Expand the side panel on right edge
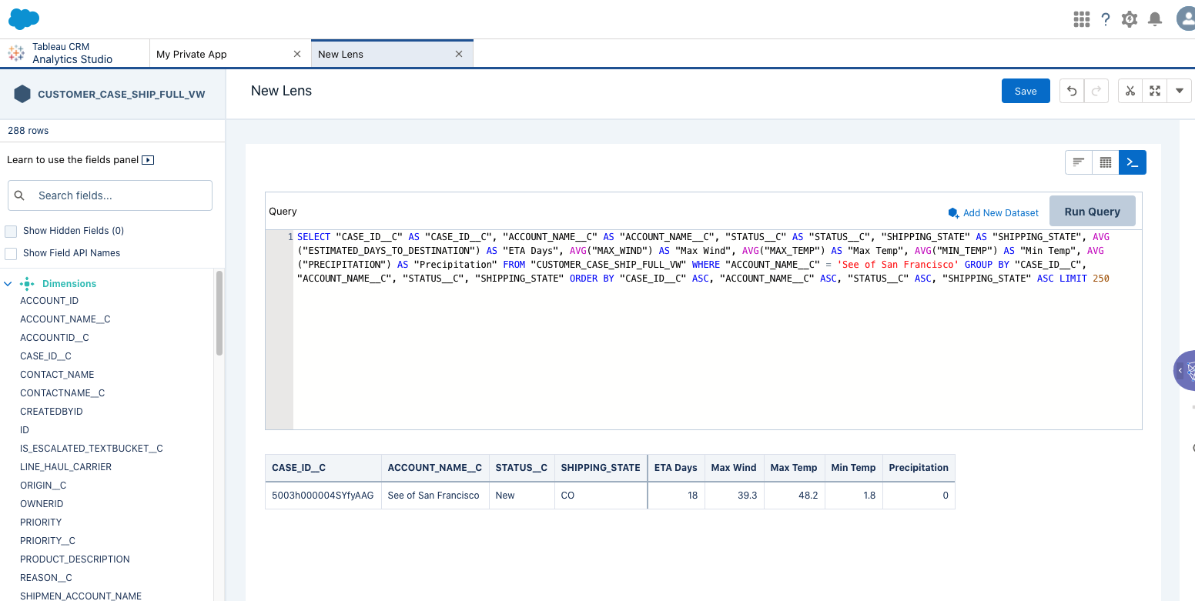Viewport: 1195px width, 601px height. tap(1180, 370)
